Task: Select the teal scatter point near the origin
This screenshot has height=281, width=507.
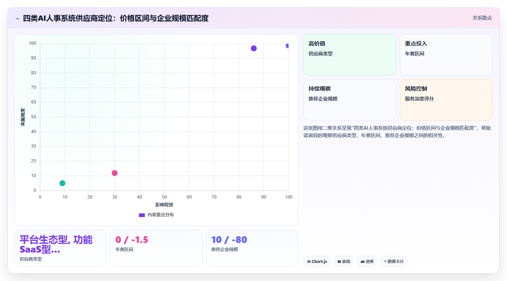Action: tap(62, 183)
